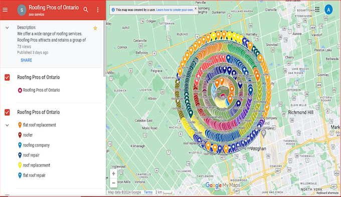Click the 'seo service' subtitle text

point(36,14)
